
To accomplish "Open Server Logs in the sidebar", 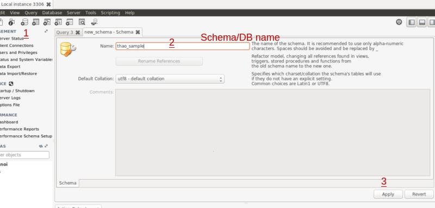I will point(10,98).
